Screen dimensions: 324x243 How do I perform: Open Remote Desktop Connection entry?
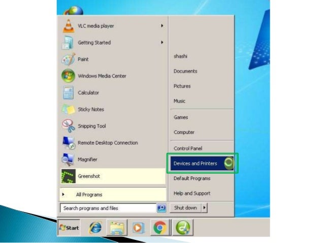click(113, 143)
